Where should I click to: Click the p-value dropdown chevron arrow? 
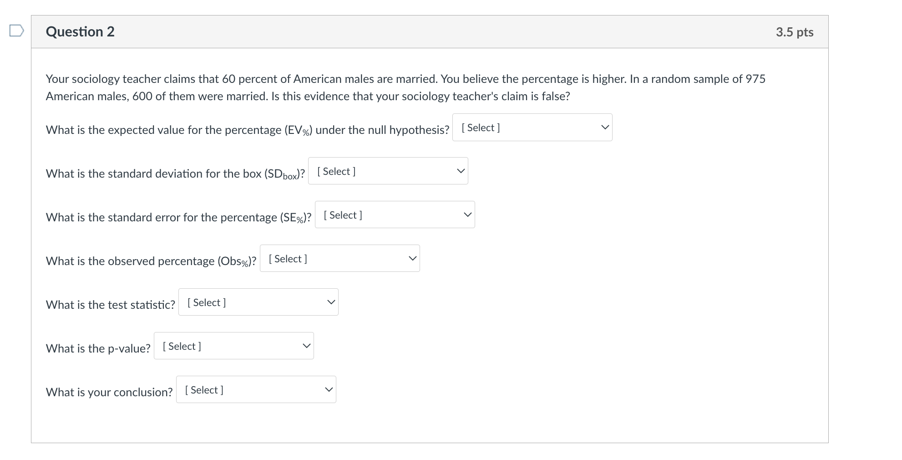coord(307,346)
